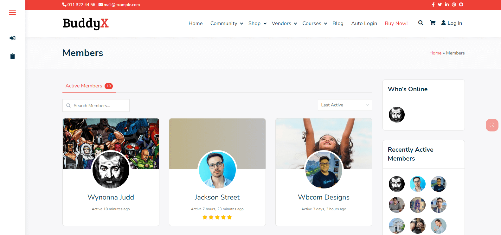Open the header search magnifier icon

coord(421,23)
